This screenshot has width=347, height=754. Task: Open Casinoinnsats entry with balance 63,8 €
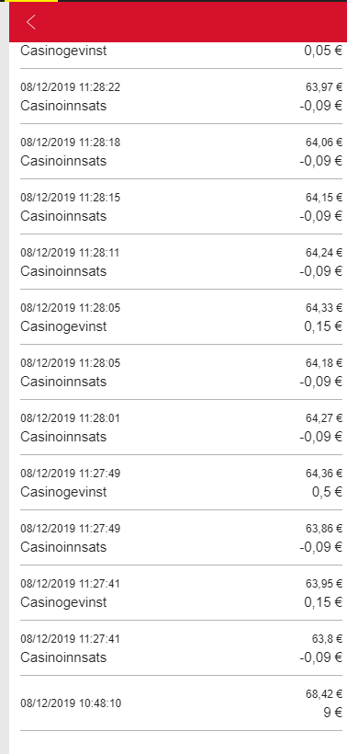[x=182, y=648]
